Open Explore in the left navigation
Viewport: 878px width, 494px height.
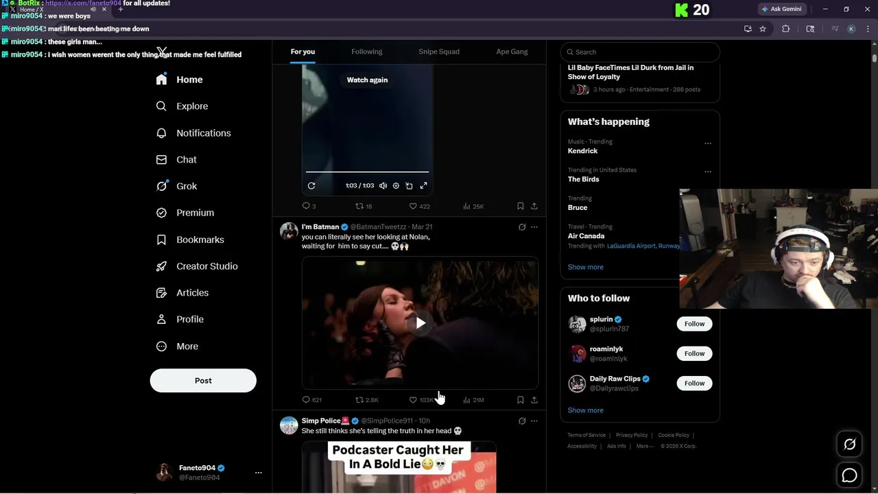(x=182, y=106)
